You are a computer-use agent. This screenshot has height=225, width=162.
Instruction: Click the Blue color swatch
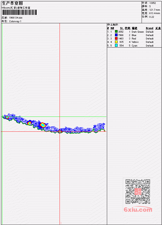pyautogui.click(x=116, y=35)
